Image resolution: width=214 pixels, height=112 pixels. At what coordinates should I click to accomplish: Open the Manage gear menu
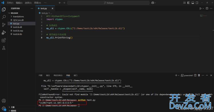coord(4,109)
